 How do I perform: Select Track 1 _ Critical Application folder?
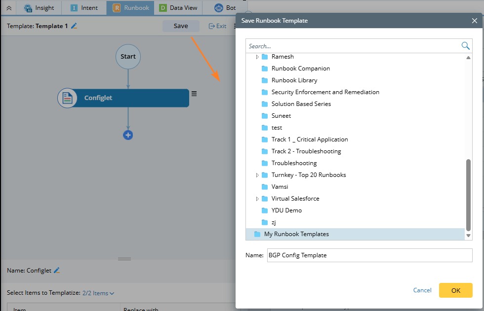309,139
